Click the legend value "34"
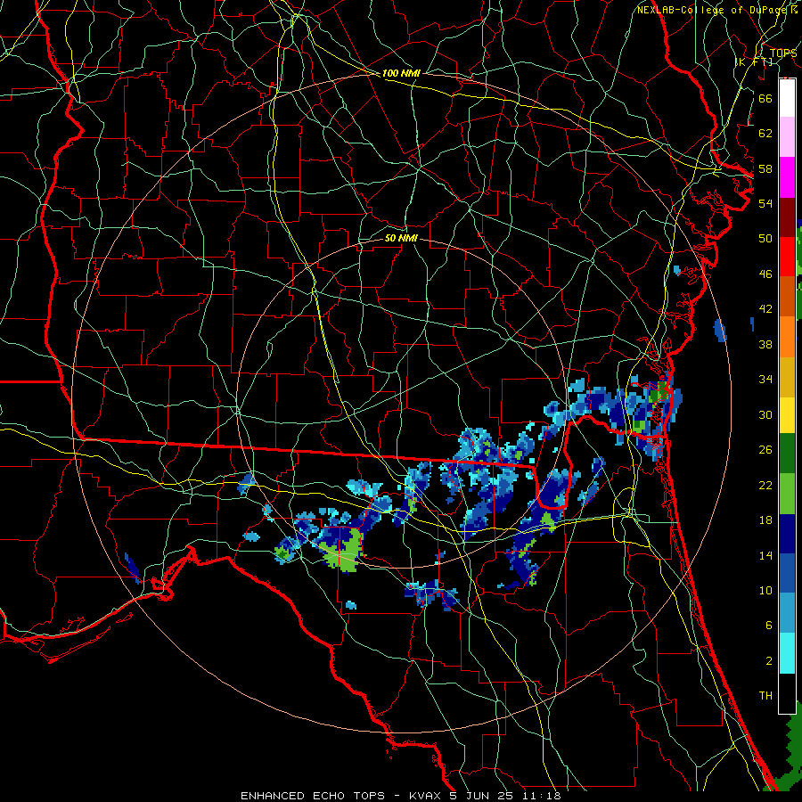 [765, 379]
